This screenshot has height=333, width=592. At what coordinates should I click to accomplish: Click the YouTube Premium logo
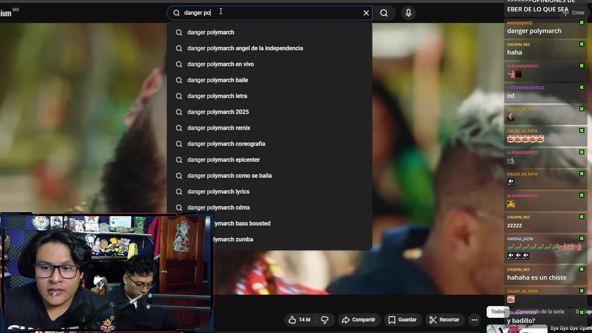9,12
